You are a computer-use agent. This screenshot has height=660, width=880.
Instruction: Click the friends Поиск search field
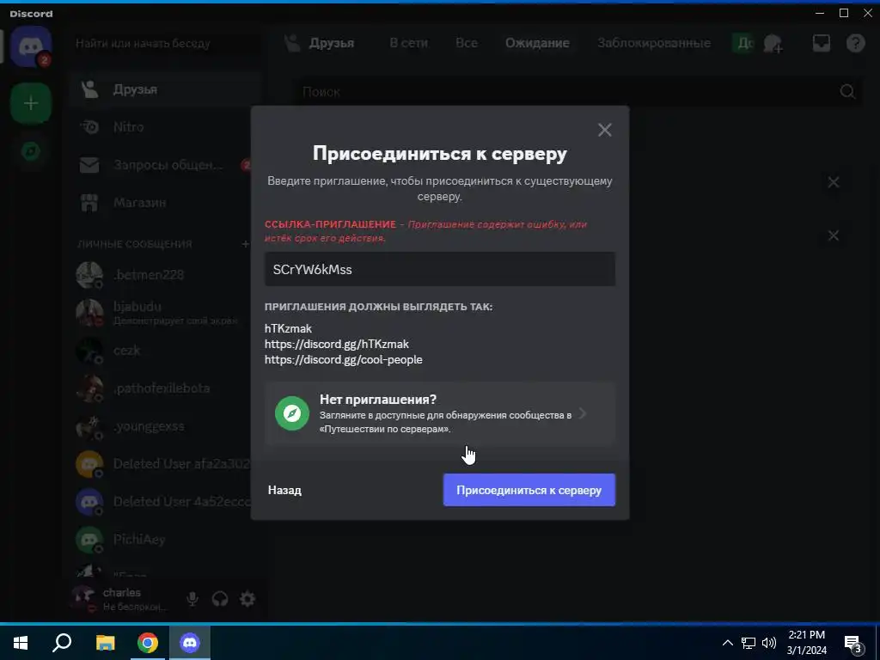578,91
